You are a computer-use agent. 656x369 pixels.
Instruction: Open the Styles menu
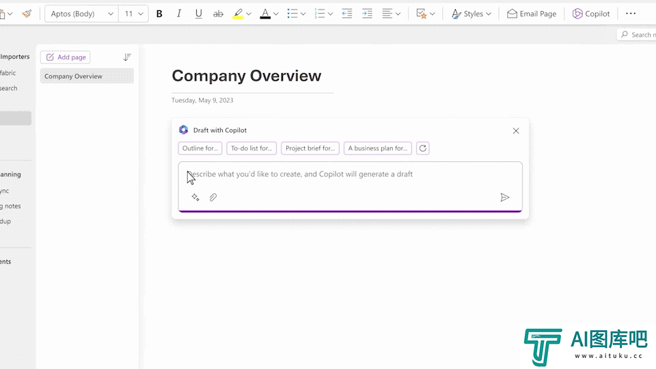pyautogui.click(x=471, y=14)
